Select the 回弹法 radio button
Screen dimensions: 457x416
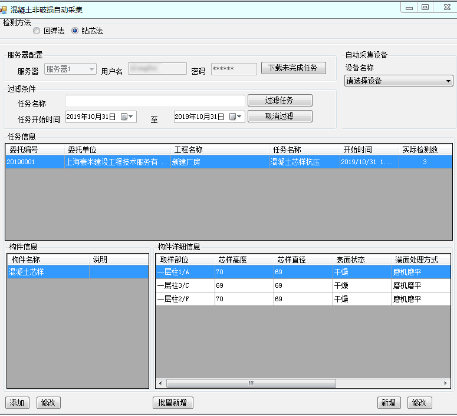pyautogui.click(x=37, y=31)
